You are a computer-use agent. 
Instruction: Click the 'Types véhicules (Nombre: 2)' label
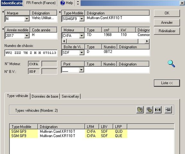(36, 110)
